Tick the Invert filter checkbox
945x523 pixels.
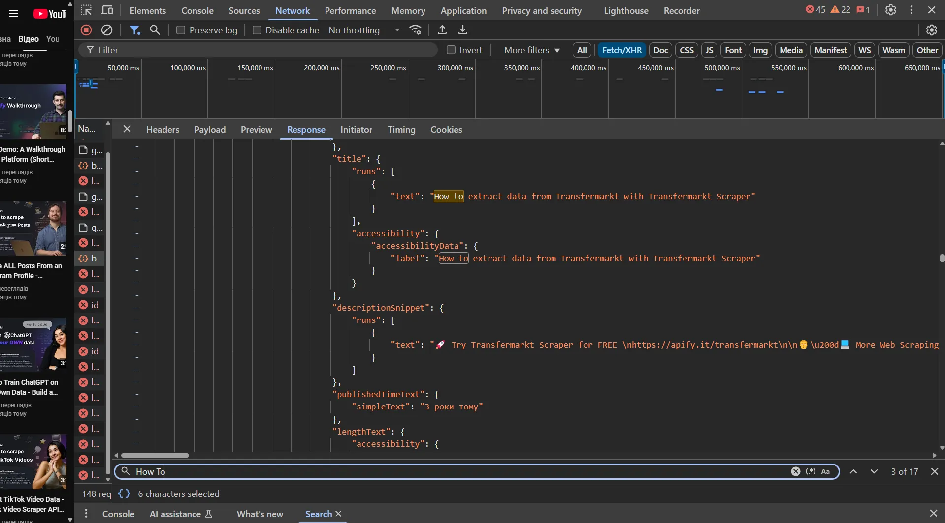451,50
